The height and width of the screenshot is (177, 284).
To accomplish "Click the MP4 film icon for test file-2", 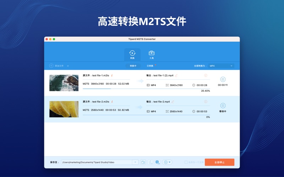I will [148, 112].
